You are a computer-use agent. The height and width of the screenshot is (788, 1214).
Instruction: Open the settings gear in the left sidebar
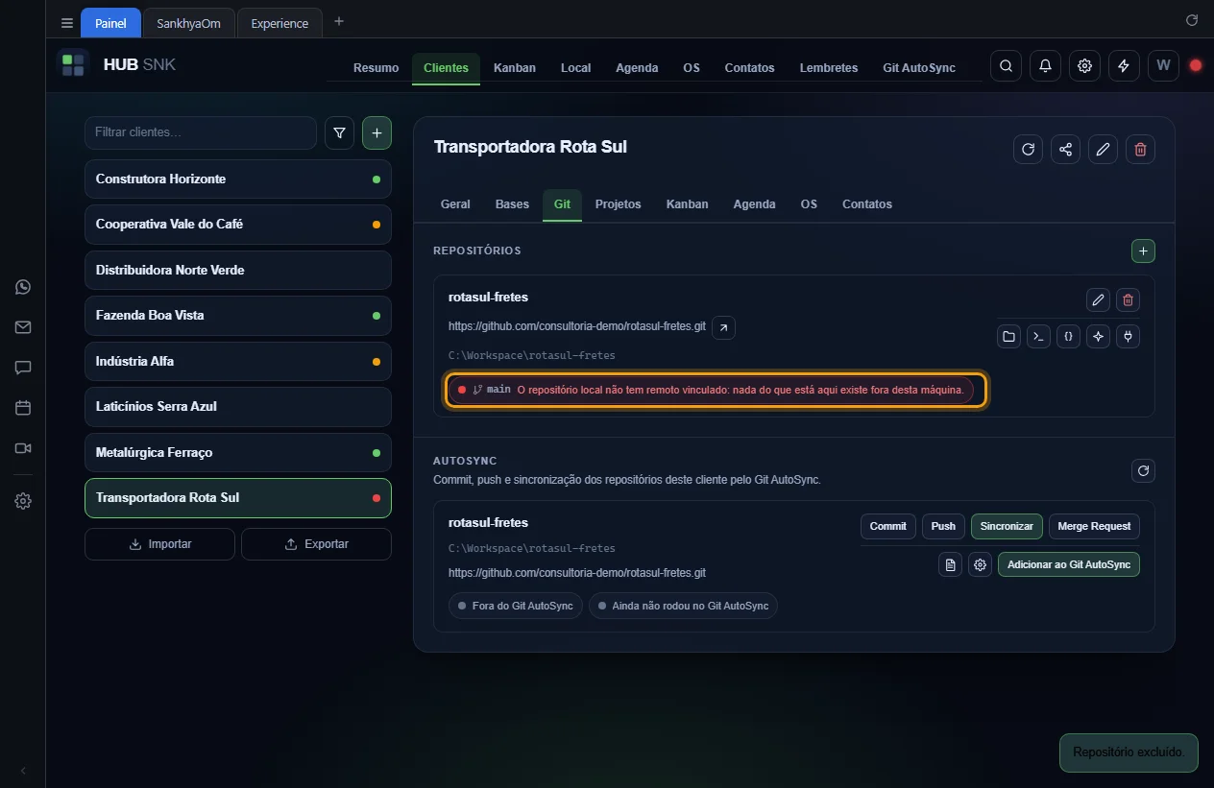[23, 501]
